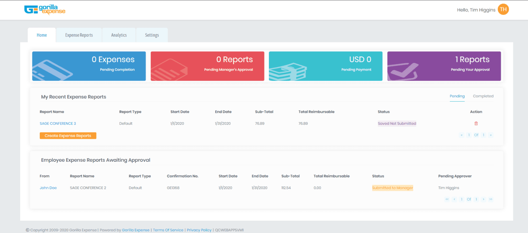Open the TH profile avatar
Image resolution: width=528 pixels, height=233 pixels.
point(503,9)
